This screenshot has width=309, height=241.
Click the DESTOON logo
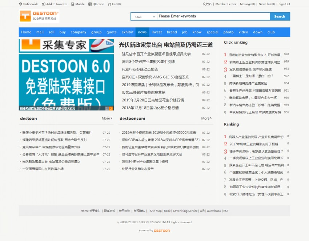[39, 16]
